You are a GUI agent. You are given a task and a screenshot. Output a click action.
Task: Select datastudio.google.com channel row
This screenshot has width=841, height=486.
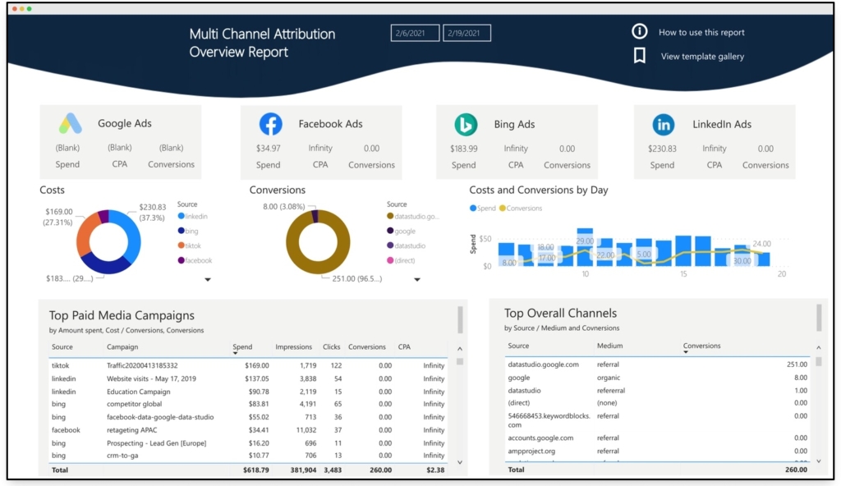[x=657, y=364]
